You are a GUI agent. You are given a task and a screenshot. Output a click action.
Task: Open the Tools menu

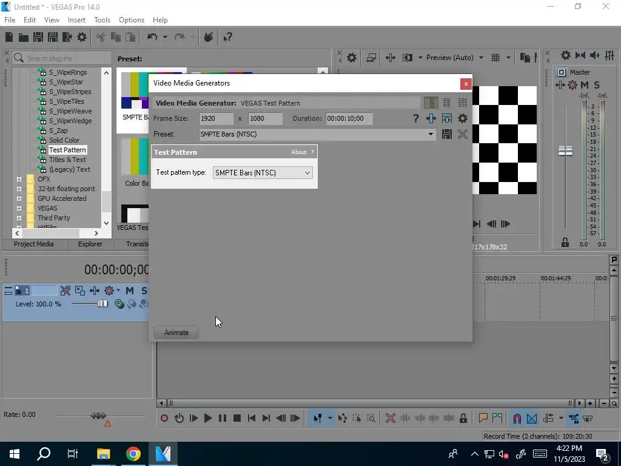[102, 20]
